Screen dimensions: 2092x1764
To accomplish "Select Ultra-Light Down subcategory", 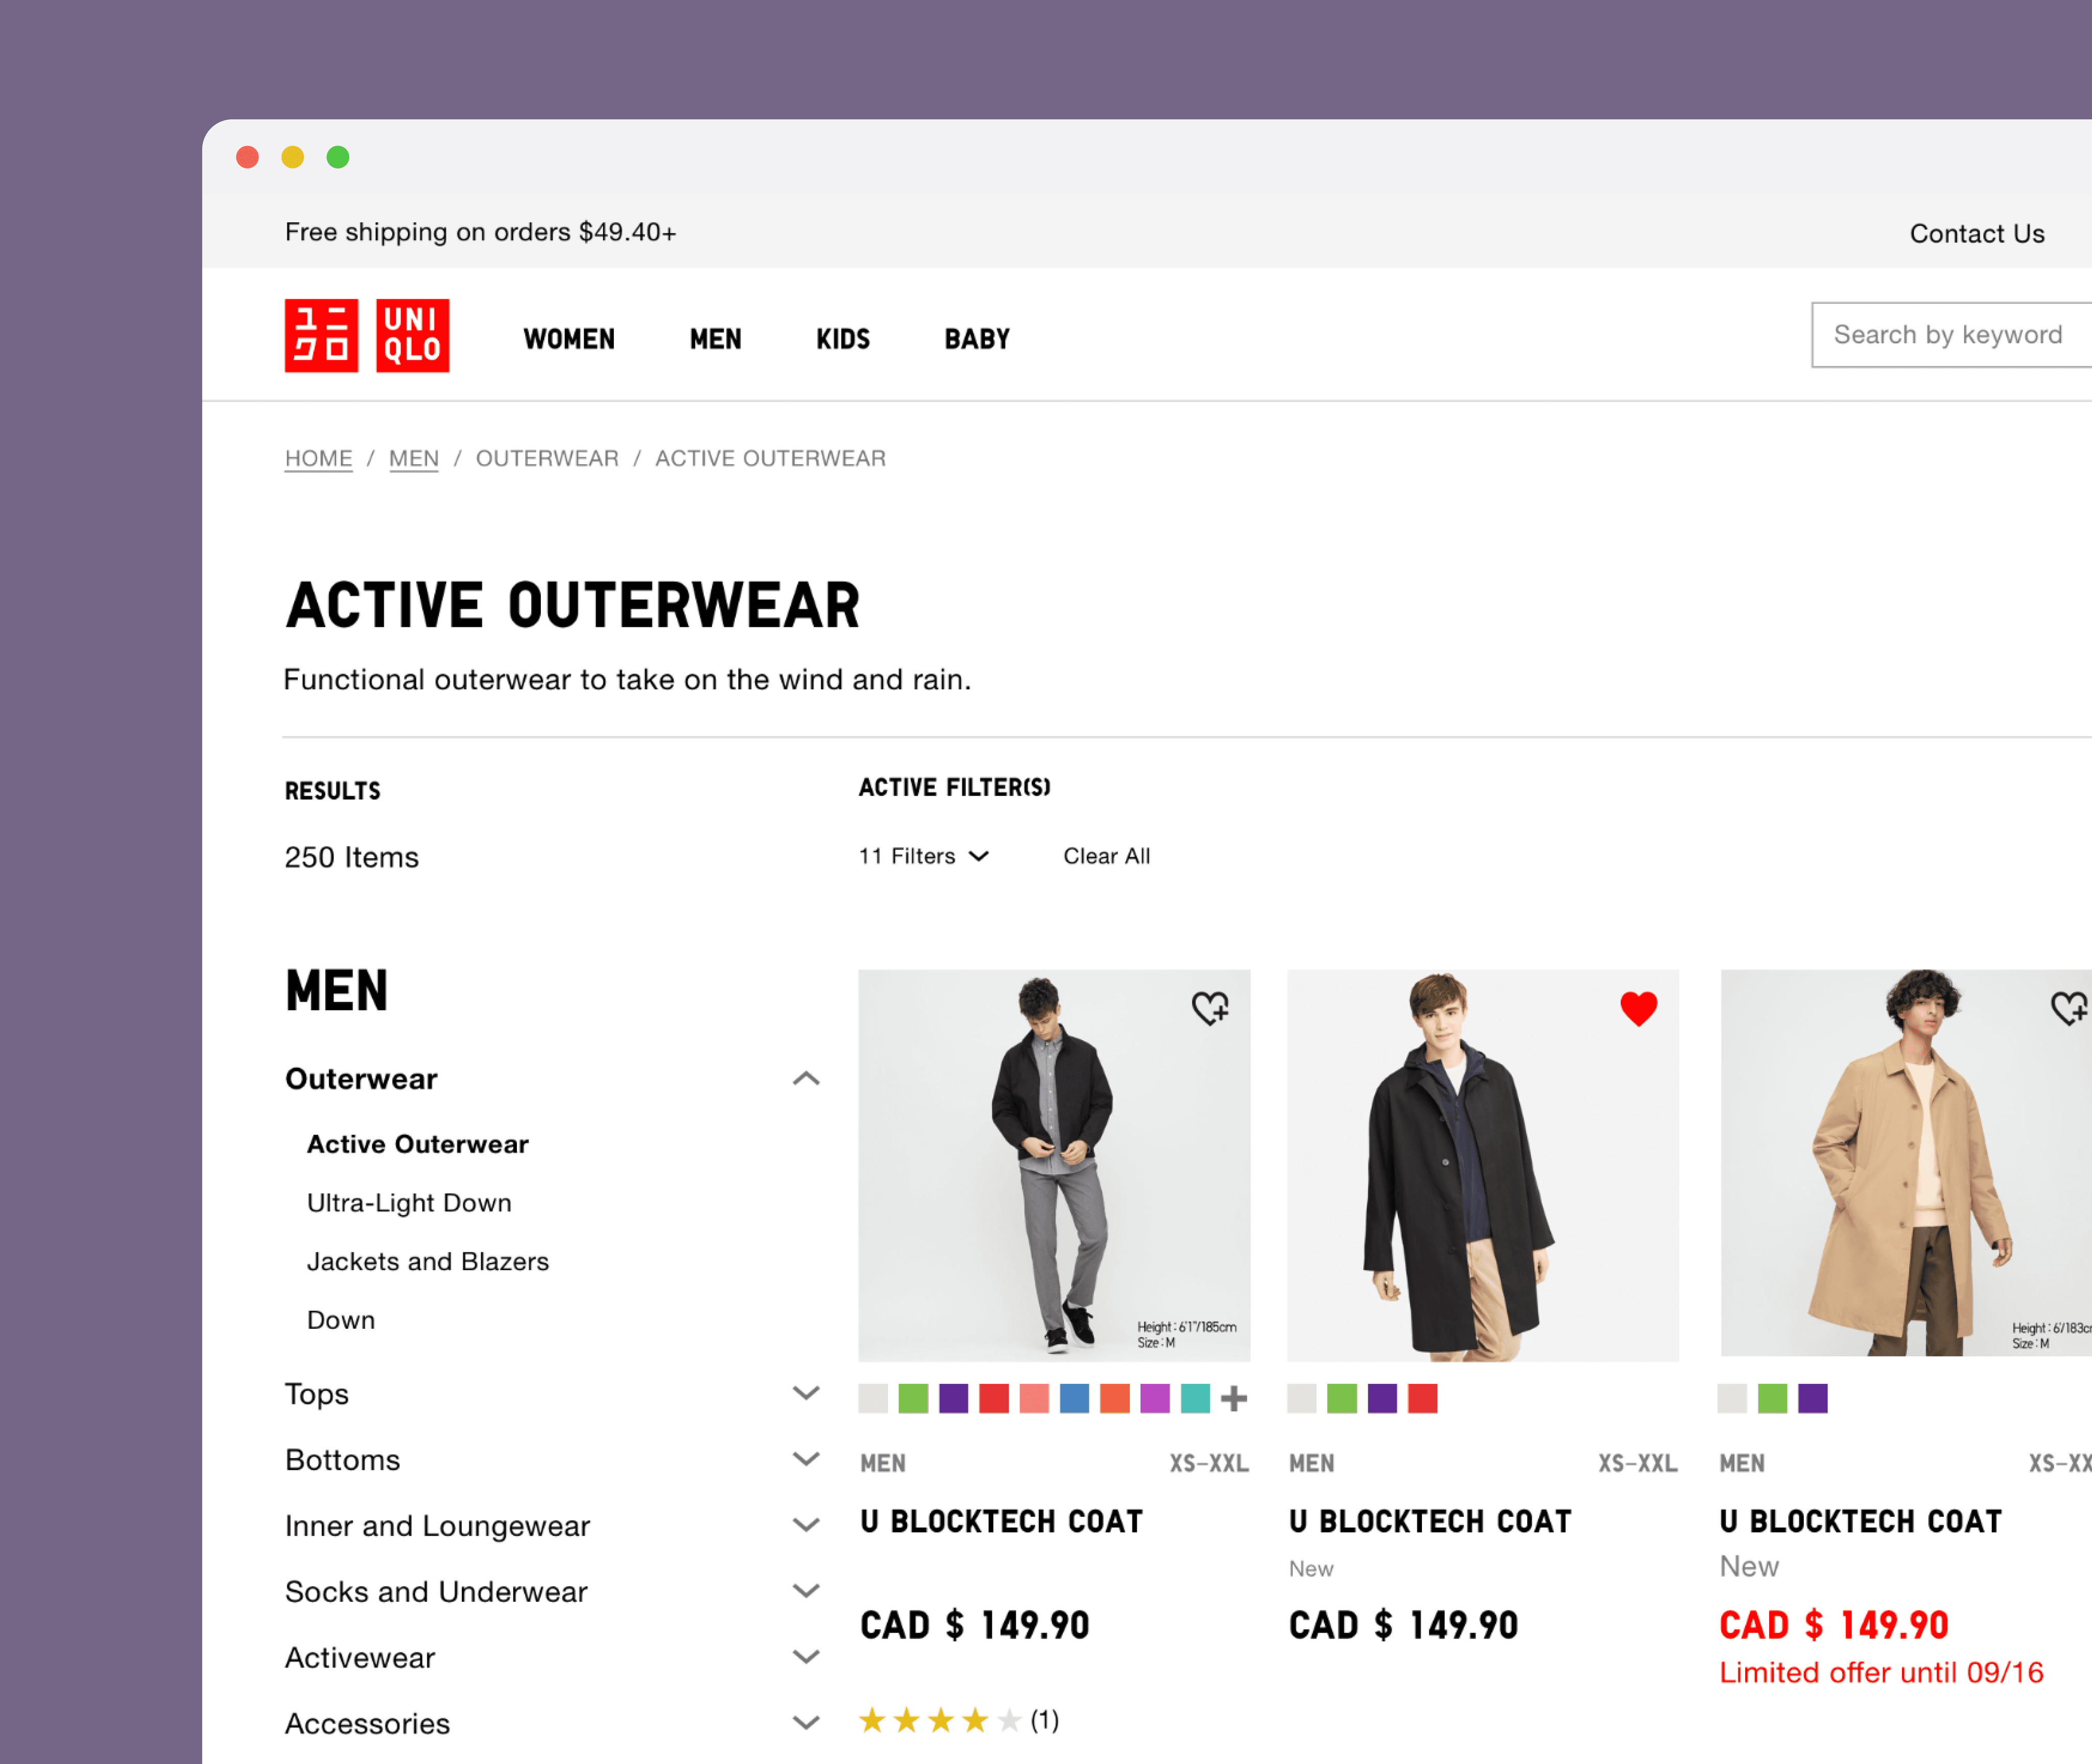I will pyautogui.click(x=409, y=1202).
